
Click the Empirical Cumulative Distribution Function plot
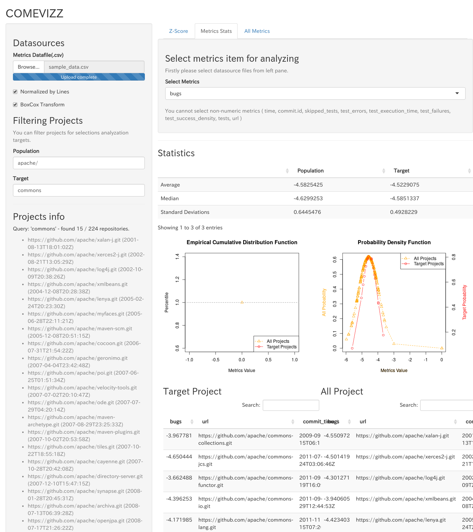pos(242,302)
